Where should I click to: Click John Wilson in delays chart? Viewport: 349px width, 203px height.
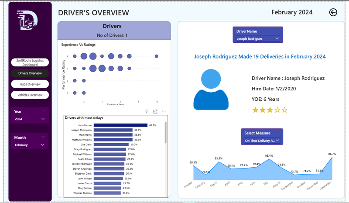tap(85, 179)
